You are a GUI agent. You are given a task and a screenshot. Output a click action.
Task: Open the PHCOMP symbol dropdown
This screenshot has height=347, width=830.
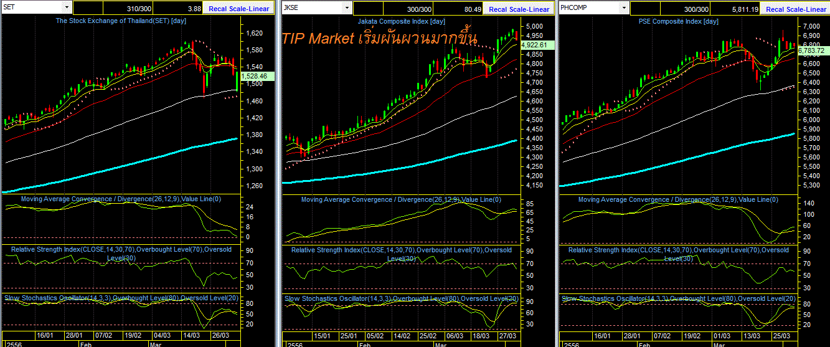624,7
